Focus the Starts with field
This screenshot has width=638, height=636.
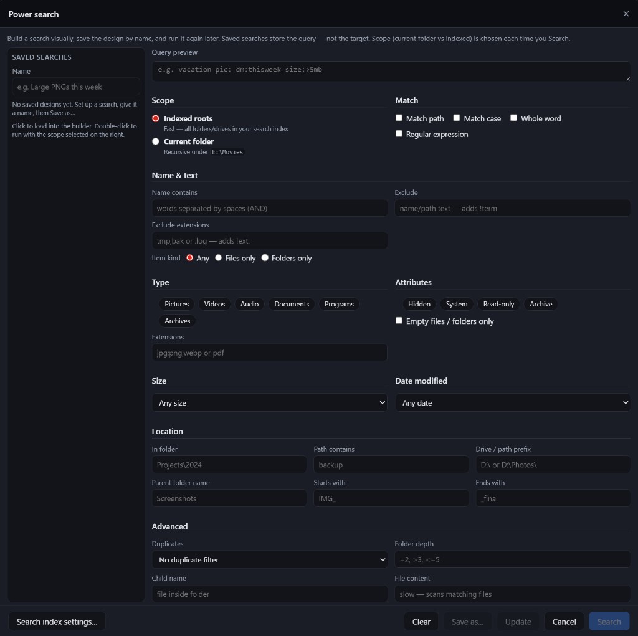(391, 498)
